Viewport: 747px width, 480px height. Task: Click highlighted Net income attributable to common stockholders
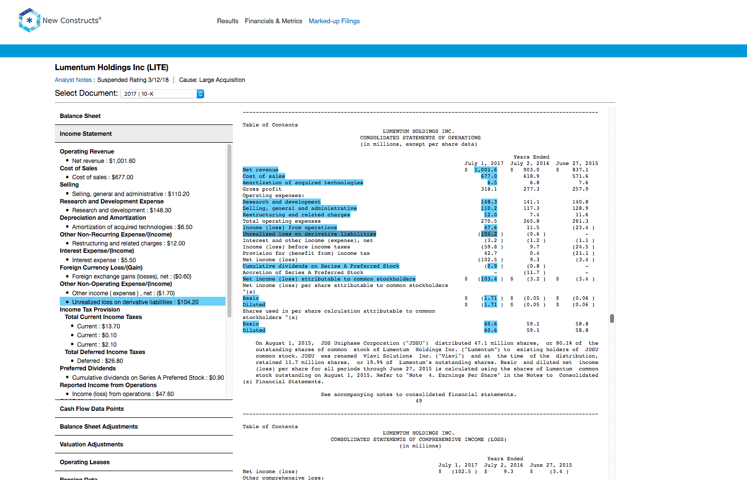329,279
